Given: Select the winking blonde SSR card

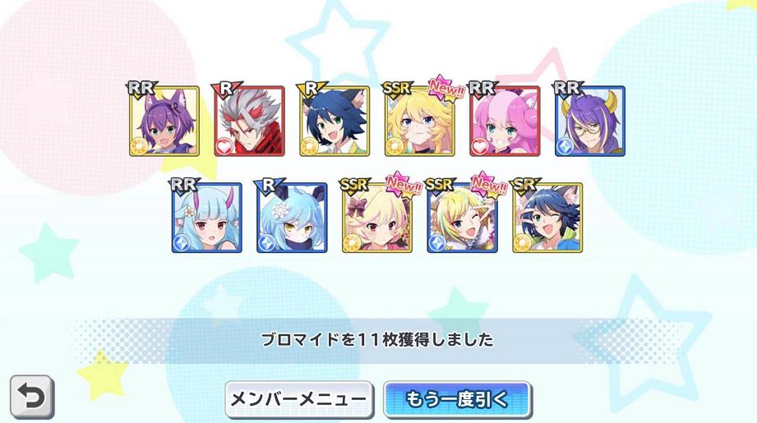Looking at the screenshot, I should coord(462,218).
